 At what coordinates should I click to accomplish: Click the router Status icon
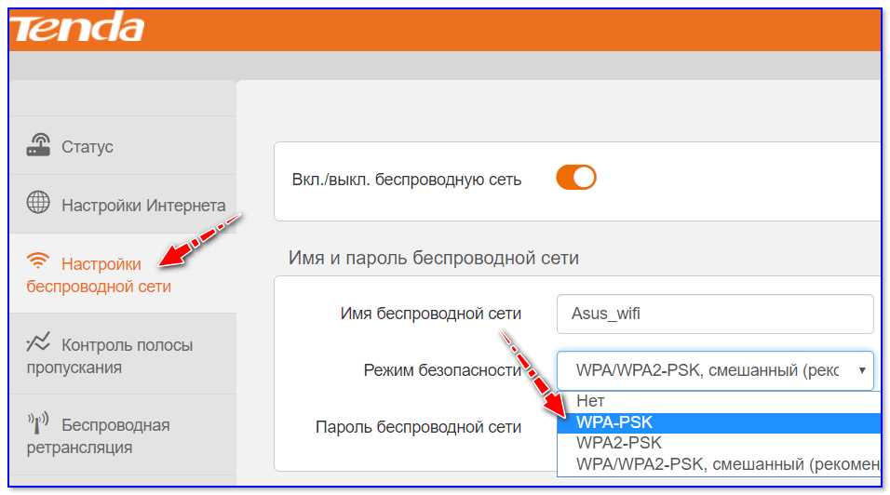click(38, 146)
